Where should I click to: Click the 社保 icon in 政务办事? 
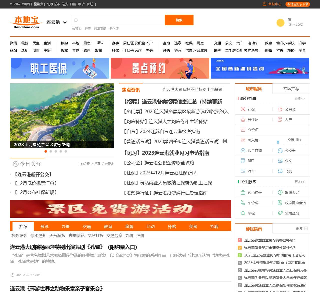(x=243, y=109)
